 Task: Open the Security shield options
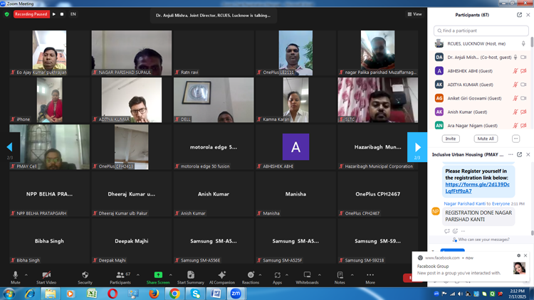click(x=85, y=277)
